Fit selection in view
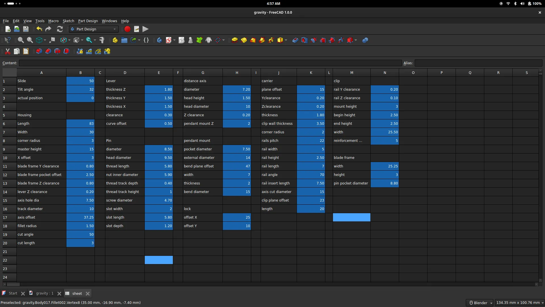This screenshot has width=545, height=307. (x=30, y=40)
